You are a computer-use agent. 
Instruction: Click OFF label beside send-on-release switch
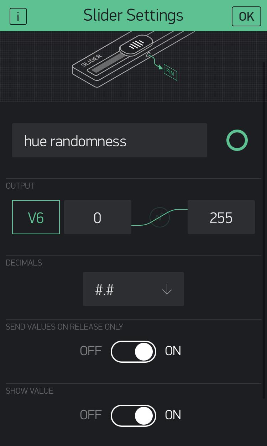point(91,351)
